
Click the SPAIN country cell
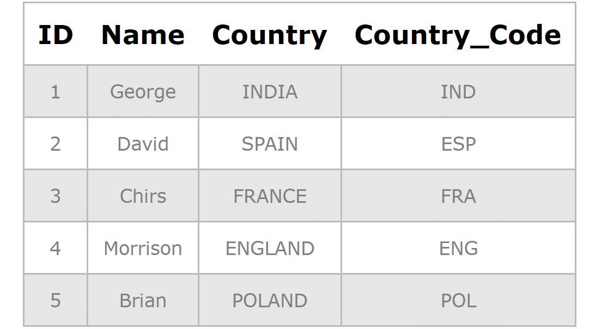click(270, 144)
